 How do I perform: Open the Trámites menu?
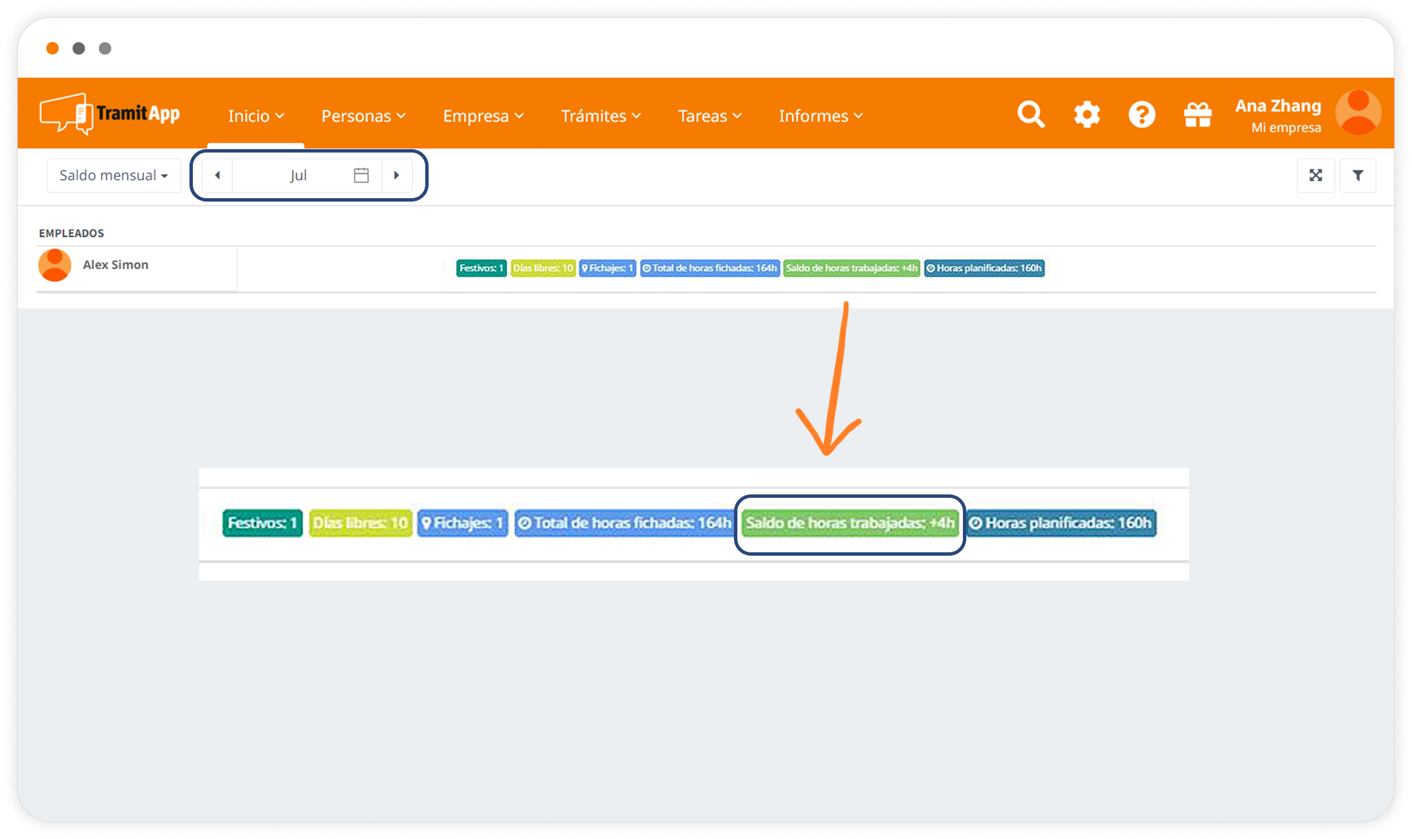[x=600, y=116]
